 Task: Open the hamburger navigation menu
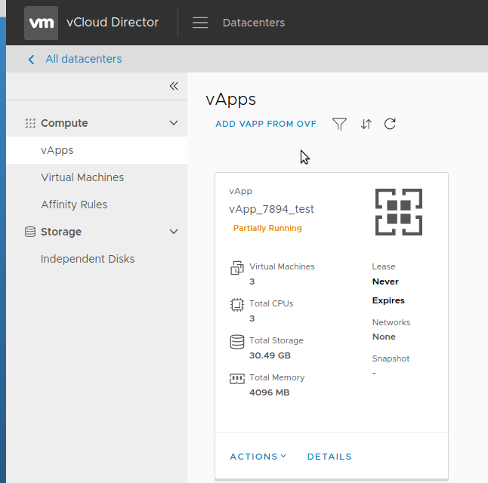click(x=199, y=23)
